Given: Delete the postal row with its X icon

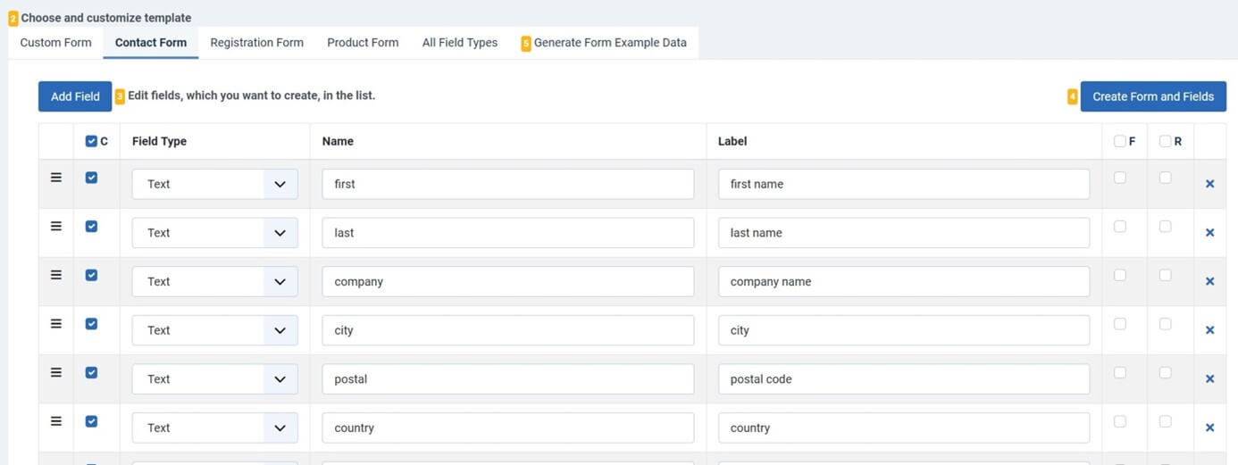Looking at the screenshot, I should click(x=1209, y=378).
